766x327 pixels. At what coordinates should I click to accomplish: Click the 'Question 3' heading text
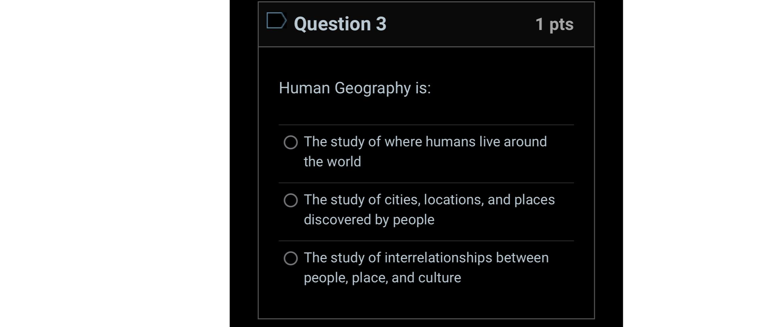[x=340, y=24]
